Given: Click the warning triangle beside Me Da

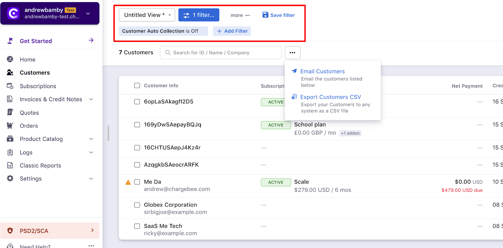Looking at the screenshot, I should [128, 182].
